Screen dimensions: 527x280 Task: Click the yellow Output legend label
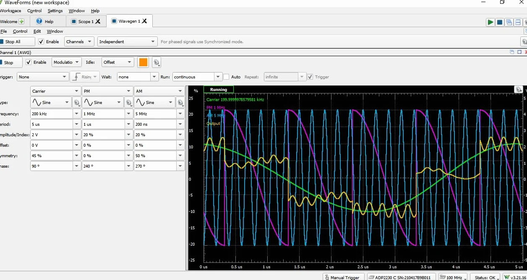pyautogui.click(x=213, y=123)
